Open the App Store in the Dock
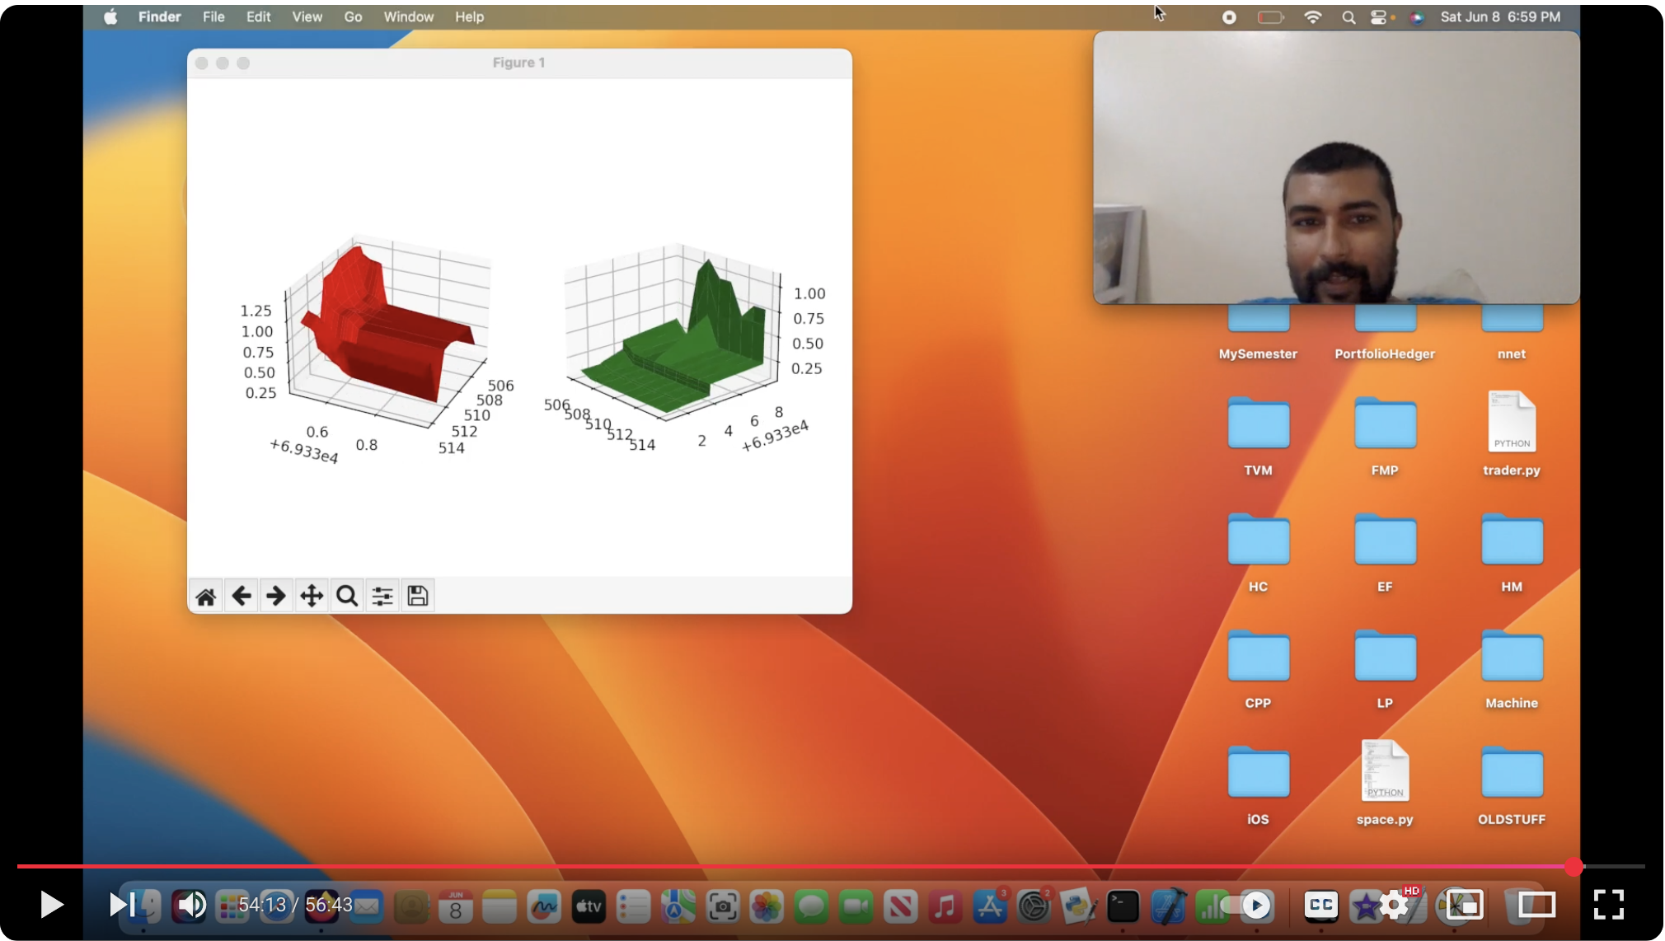This screenshot has height=941, width=1665. (989, 907)
